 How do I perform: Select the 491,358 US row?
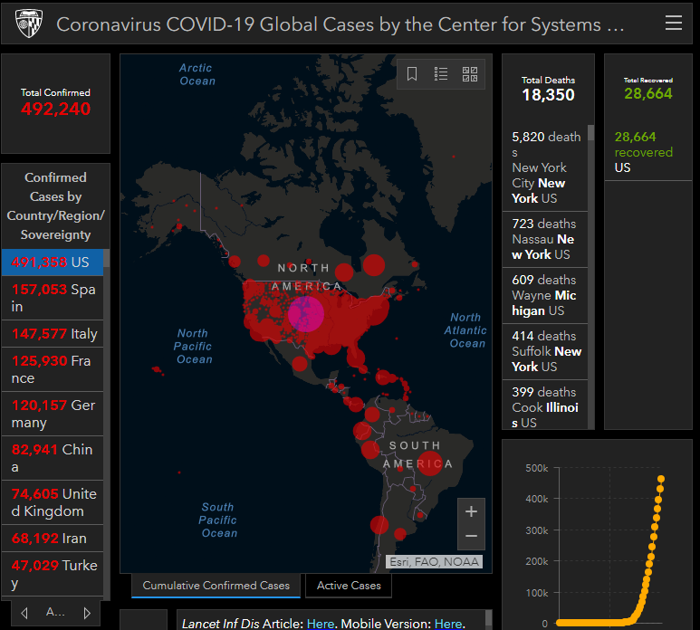tap(53, 262)
